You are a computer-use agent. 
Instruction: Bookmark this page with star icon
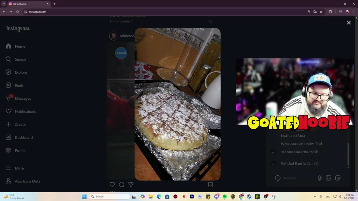point(321,12)
